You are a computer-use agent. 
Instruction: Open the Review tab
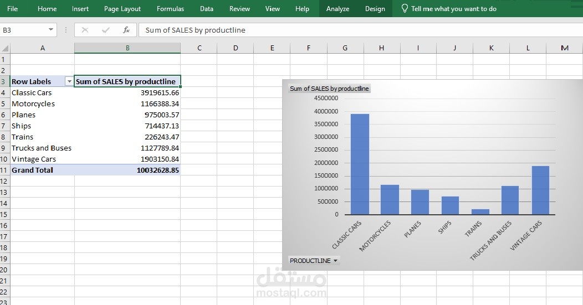point(239,8)
